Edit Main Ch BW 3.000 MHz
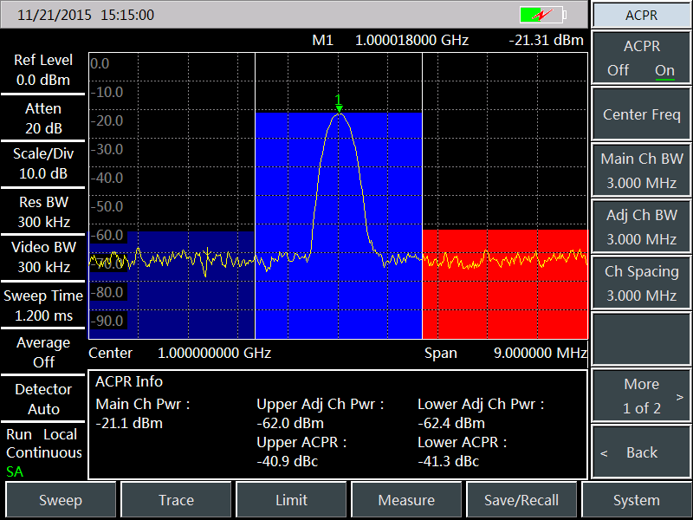Screen dimensions: 693x520 tap(641, 171)
